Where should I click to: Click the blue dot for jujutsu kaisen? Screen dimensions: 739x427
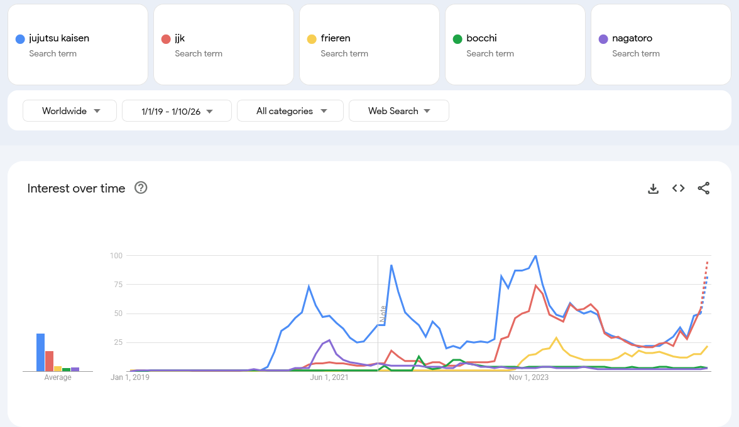[20, 39]
